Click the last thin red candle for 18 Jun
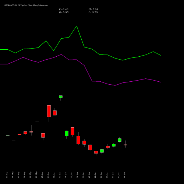184x184 pixels. 125,145
